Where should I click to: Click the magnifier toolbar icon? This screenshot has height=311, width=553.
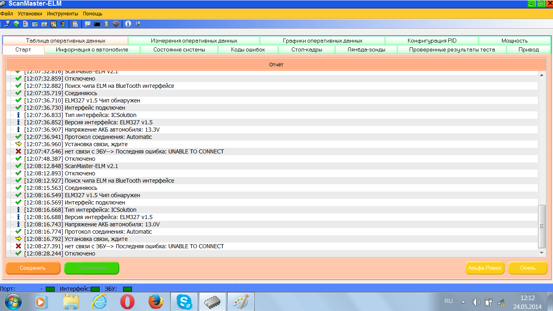(87, 24)
